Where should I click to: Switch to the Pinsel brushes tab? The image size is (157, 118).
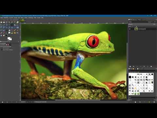pyautogui.click(x=131, y=69)
